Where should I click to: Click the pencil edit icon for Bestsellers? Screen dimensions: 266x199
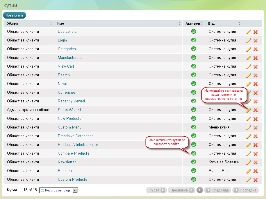tap(249, 32)
